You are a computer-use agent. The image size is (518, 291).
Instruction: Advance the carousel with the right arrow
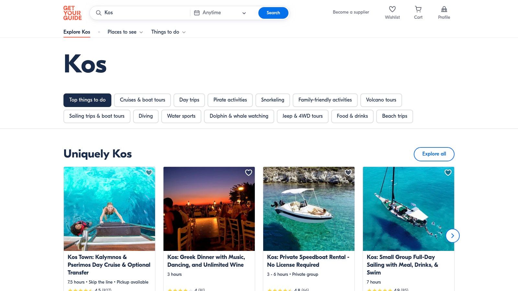452,236
